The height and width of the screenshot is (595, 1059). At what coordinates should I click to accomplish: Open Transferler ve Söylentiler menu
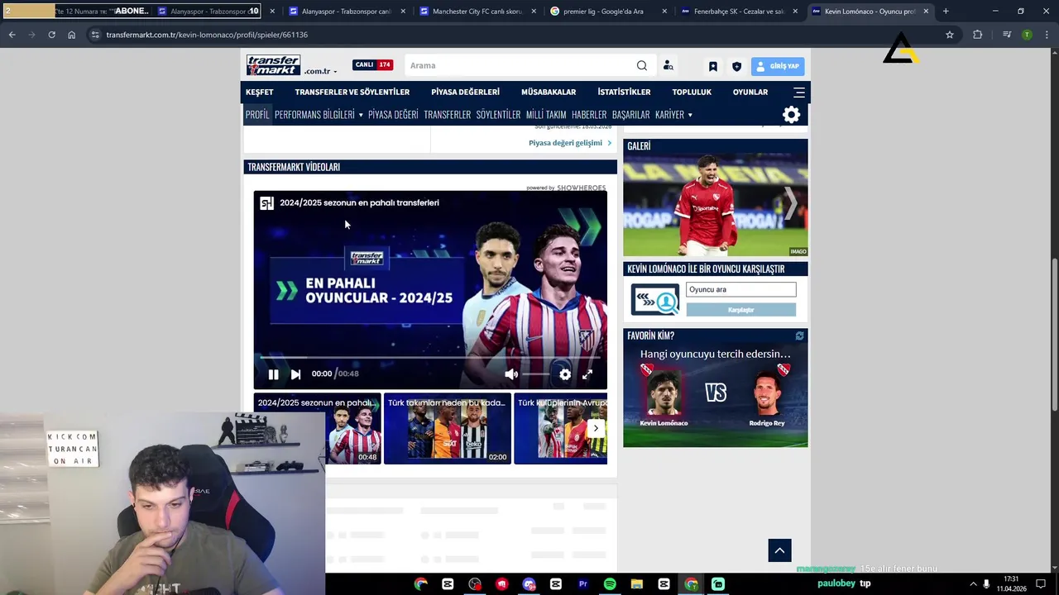click(x=352, y=92)
